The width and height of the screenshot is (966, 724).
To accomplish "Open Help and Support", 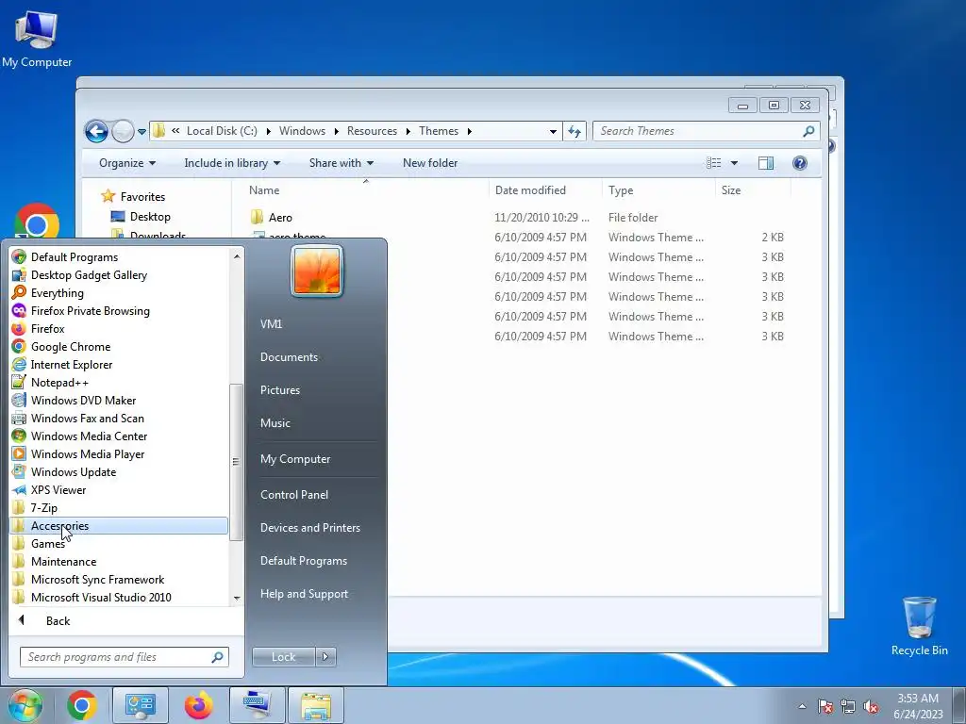I will (x=304, y=594).
